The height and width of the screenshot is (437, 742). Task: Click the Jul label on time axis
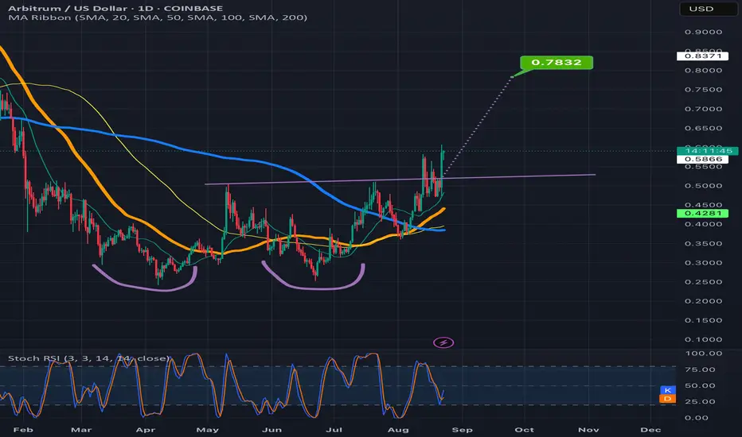coord(334,430)
